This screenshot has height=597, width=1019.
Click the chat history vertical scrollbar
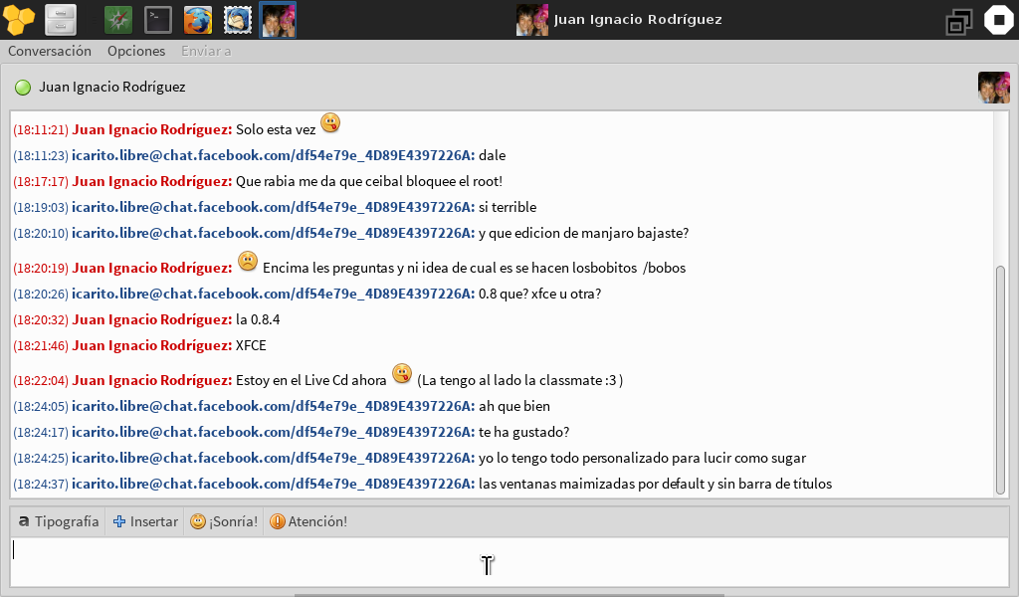click(1000, 378)
